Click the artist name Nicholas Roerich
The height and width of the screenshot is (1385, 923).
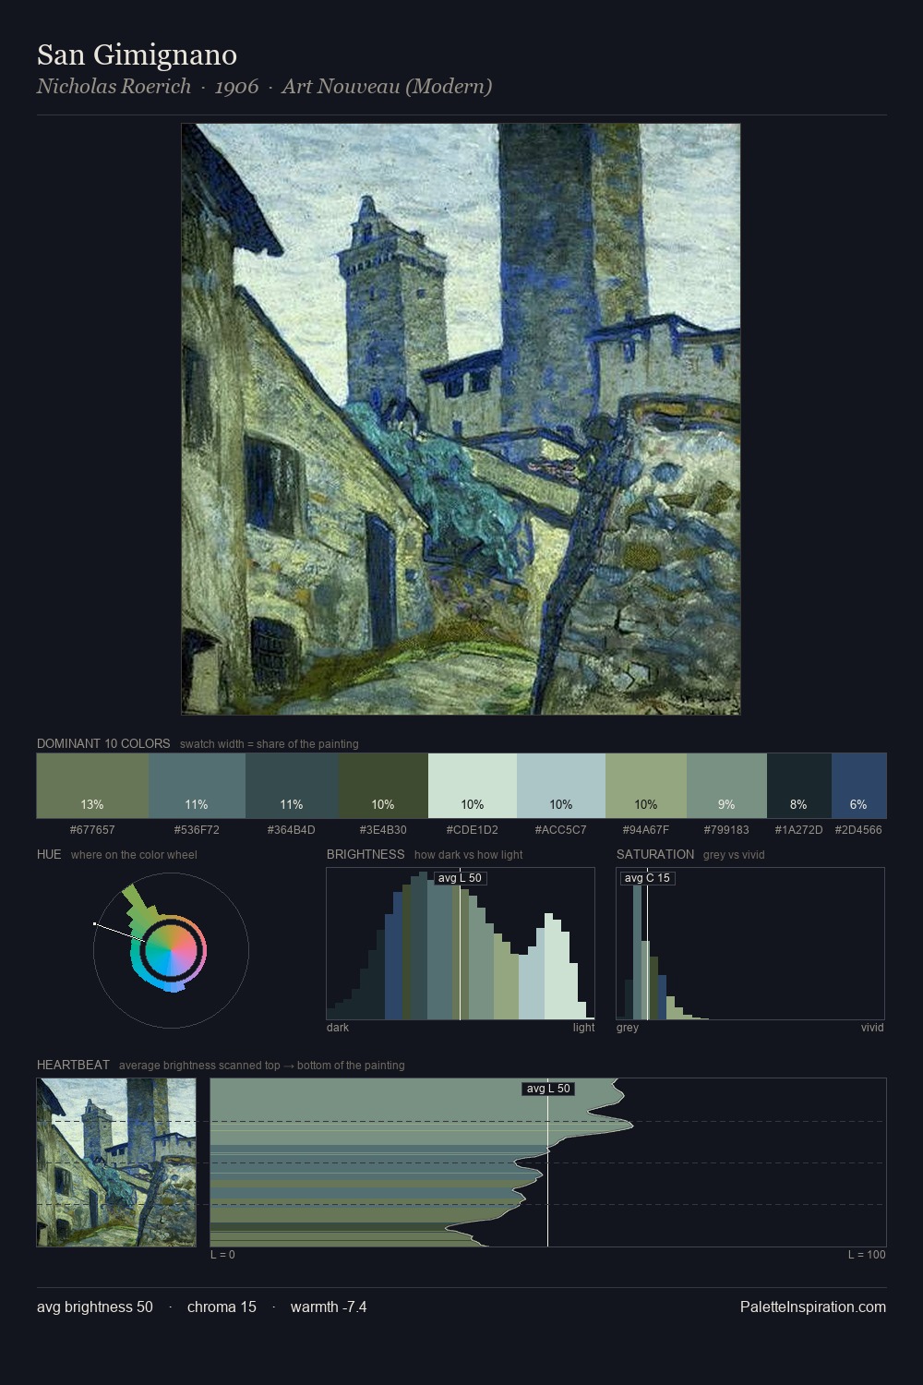(x=114, y=87)
